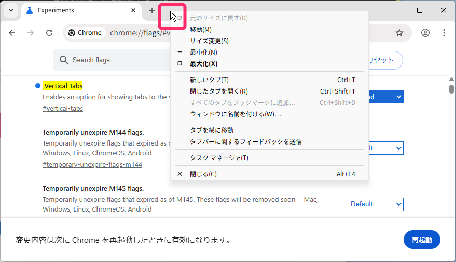The image size is (456, 262).
Task: Bookmark this page with star icon
Action: (x=399, y=33)
